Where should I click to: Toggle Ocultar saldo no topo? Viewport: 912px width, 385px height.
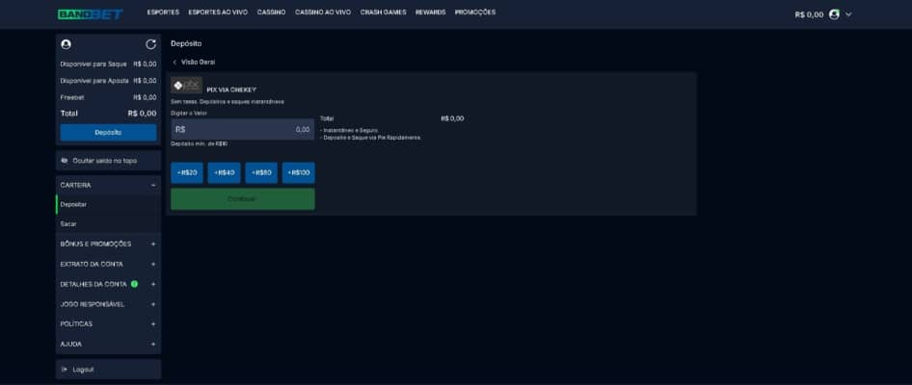point(108,161)
